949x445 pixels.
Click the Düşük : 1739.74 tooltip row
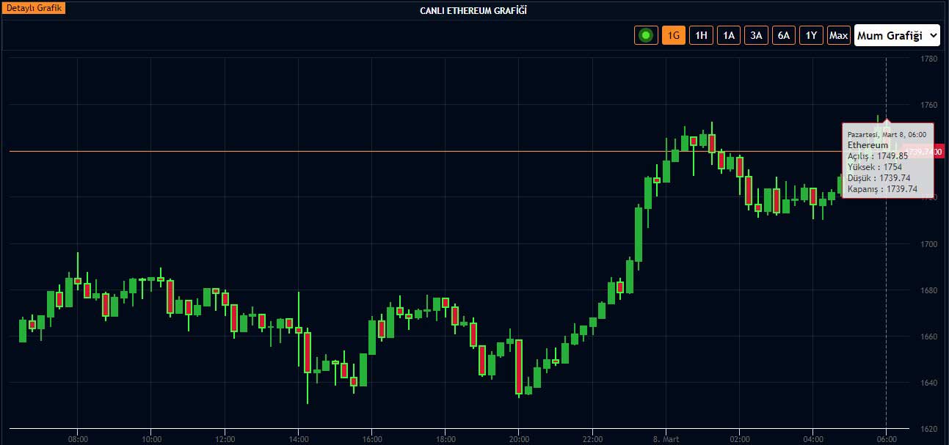pos(879,178)
